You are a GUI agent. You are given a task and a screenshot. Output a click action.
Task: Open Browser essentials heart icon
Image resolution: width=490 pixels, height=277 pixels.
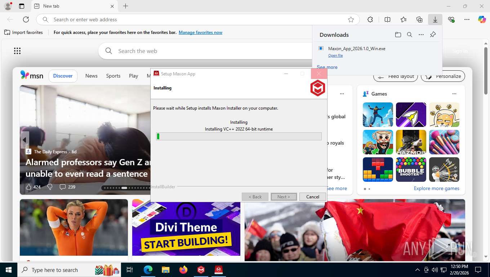pos(451,19)
